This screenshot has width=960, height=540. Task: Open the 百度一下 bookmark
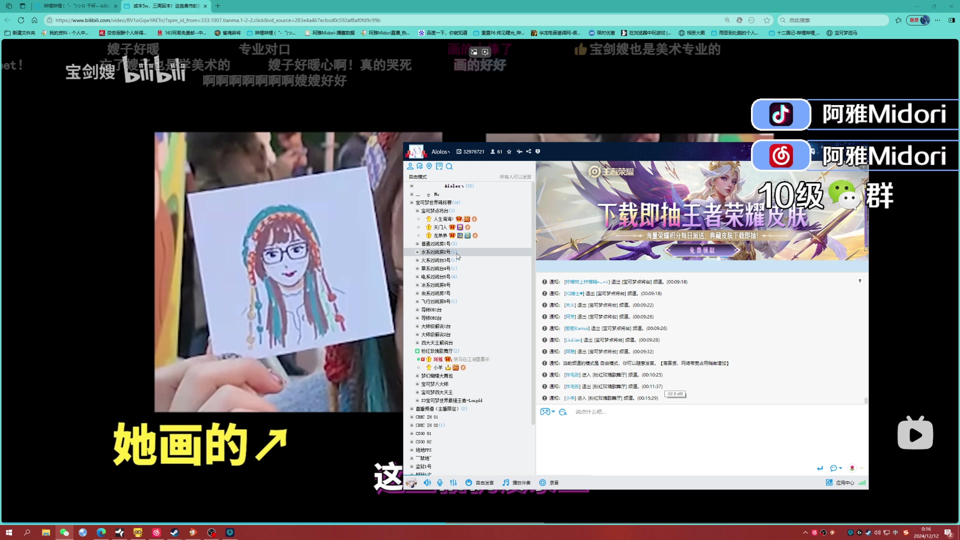[x=443, y=33]
